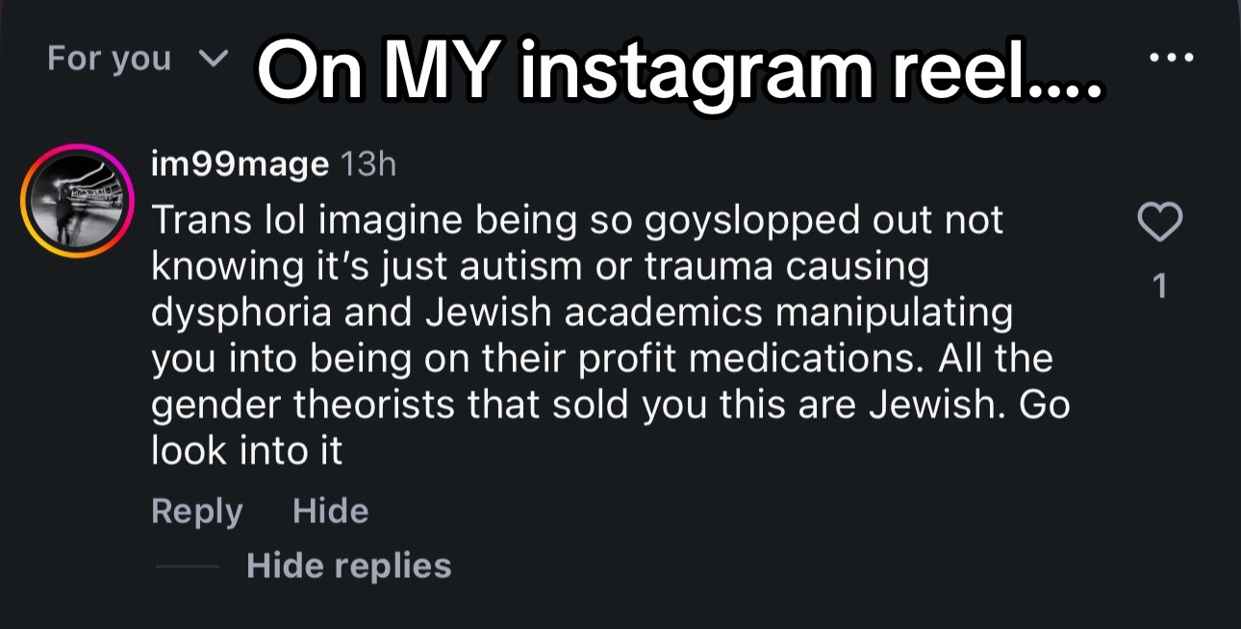
Task: View the story ring around the commenter avatar
Action: pos(78,200)
